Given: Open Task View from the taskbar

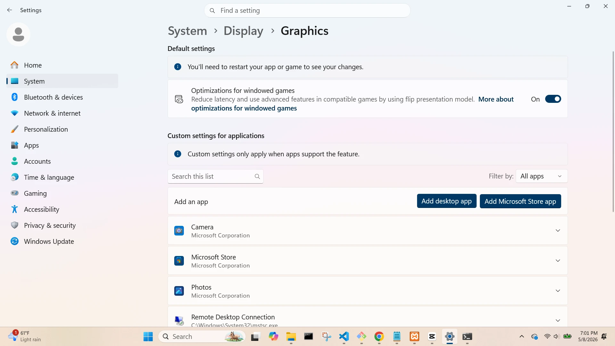Looking at the screenshot, I should click(255, 336).
